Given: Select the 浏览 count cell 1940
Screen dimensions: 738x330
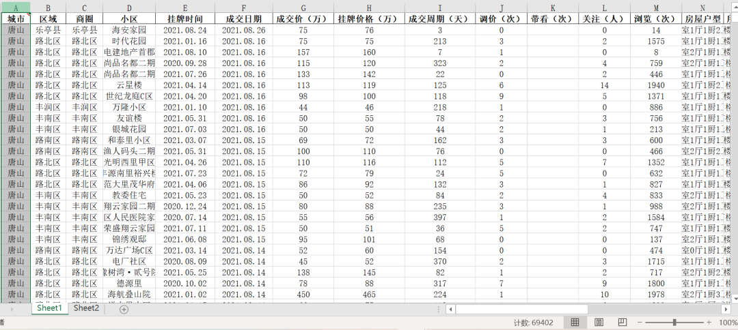Looking at the screenshot, I should coord(656,85).
